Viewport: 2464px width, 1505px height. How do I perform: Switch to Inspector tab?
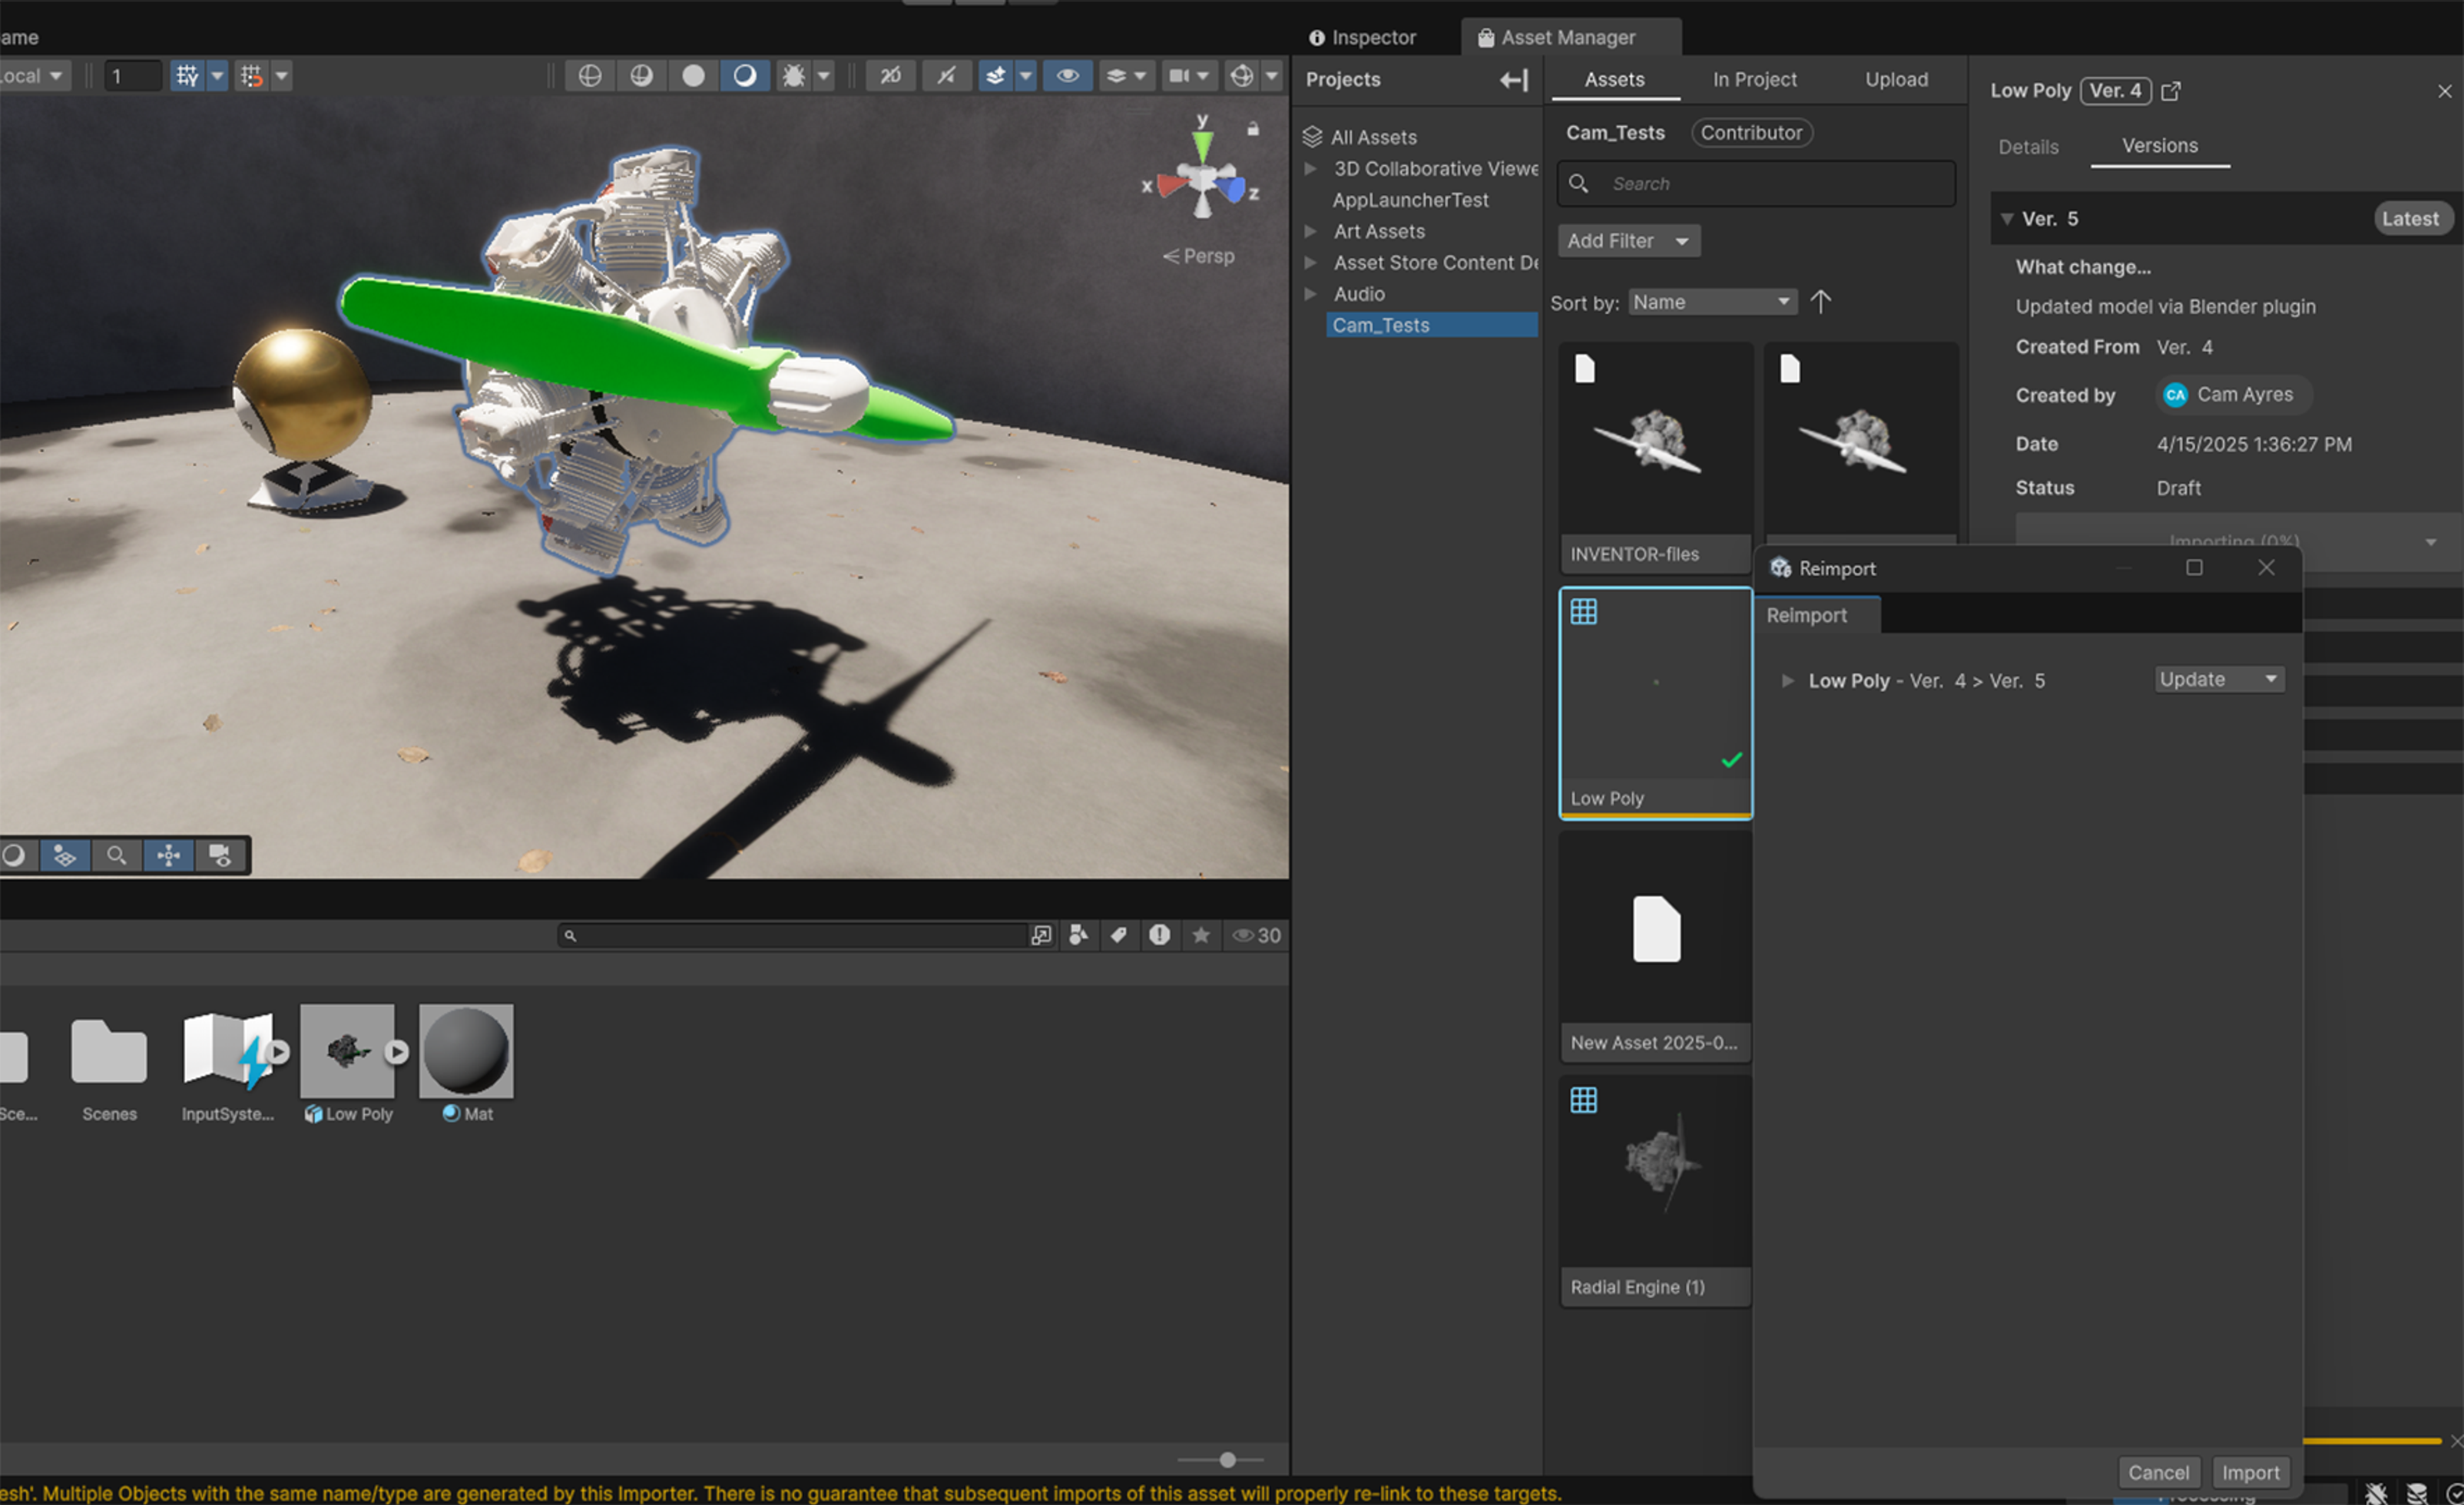pos(1363,38)
